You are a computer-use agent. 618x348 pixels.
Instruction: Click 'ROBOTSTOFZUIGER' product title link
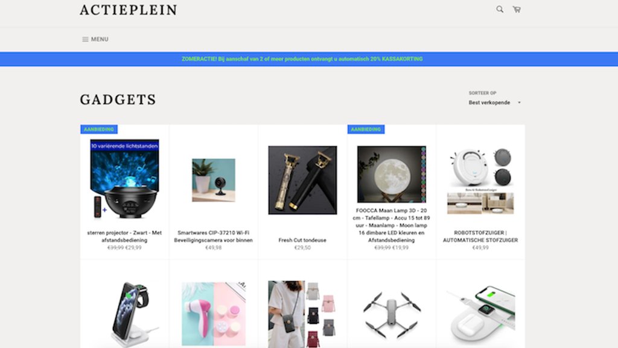click(x=480, y=236)
